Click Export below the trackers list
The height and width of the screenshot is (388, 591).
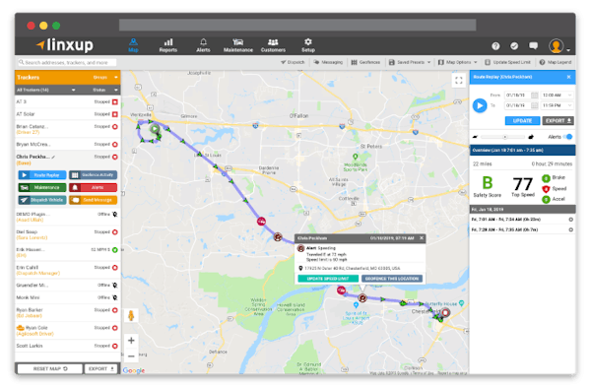coord(101,368)
